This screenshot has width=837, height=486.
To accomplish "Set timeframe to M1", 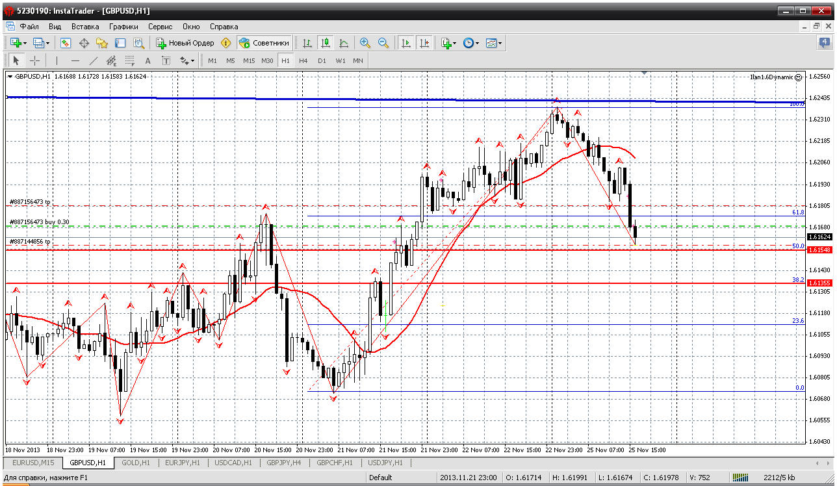I will click(212, 60).
